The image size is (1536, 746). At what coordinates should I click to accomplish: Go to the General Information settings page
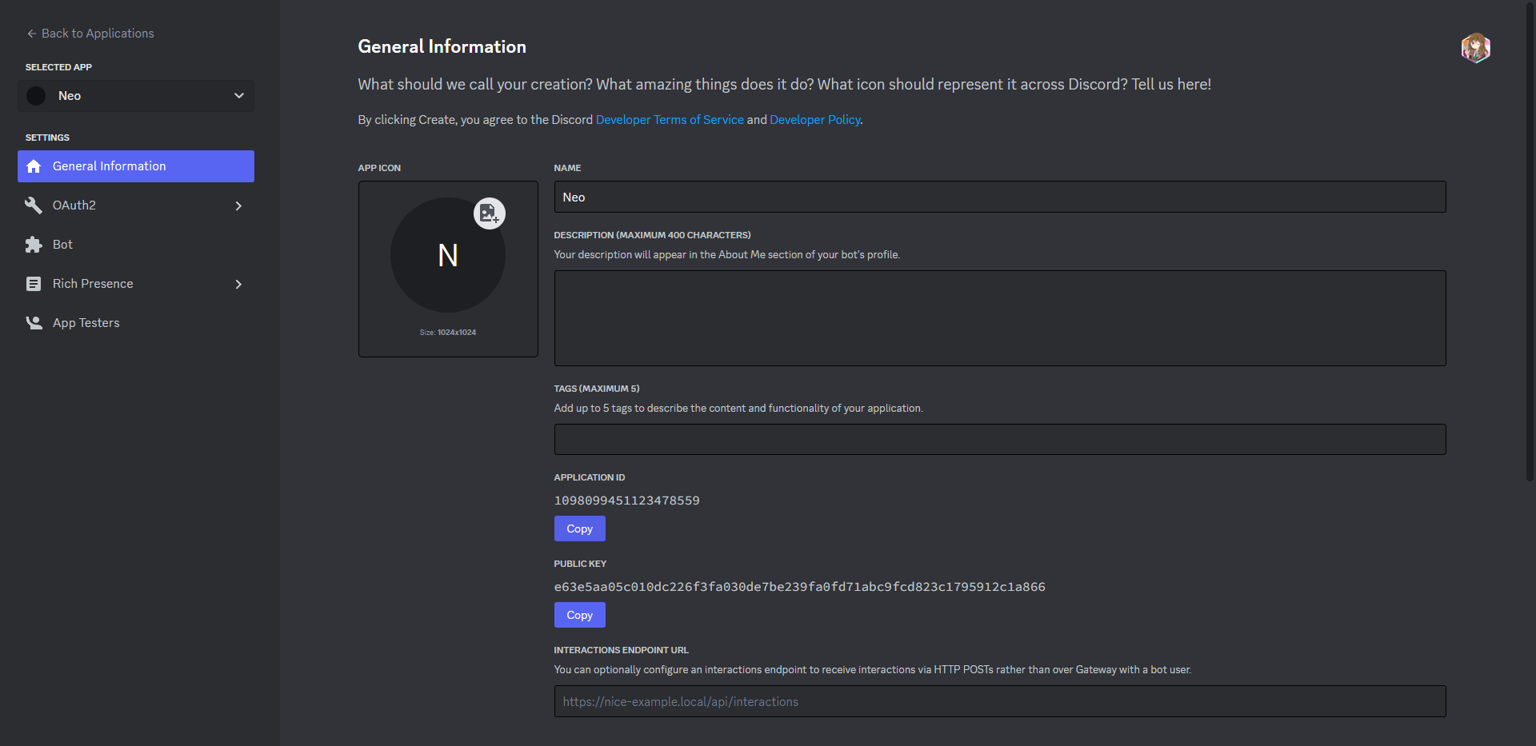[x=136, y=166]
